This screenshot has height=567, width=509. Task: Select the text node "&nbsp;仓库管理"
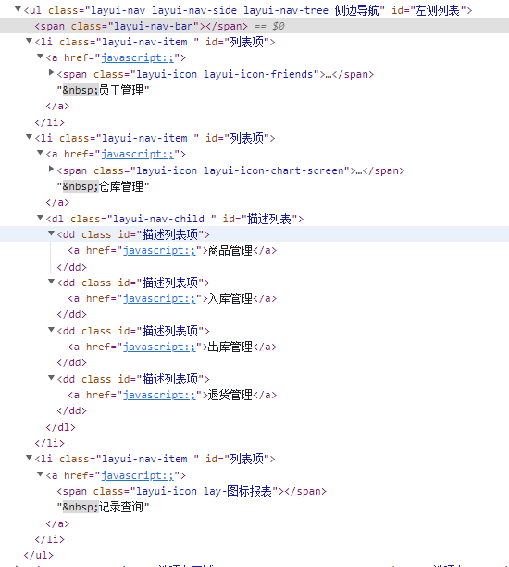(103, 186)
